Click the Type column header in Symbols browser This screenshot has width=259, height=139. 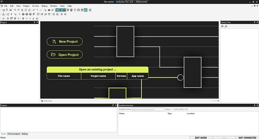176,113
